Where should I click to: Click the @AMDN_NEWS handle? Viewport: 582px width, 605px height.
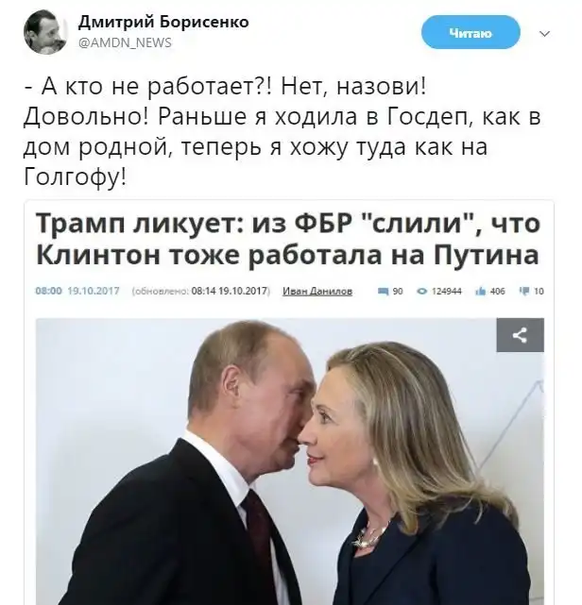tap(125, 42)
